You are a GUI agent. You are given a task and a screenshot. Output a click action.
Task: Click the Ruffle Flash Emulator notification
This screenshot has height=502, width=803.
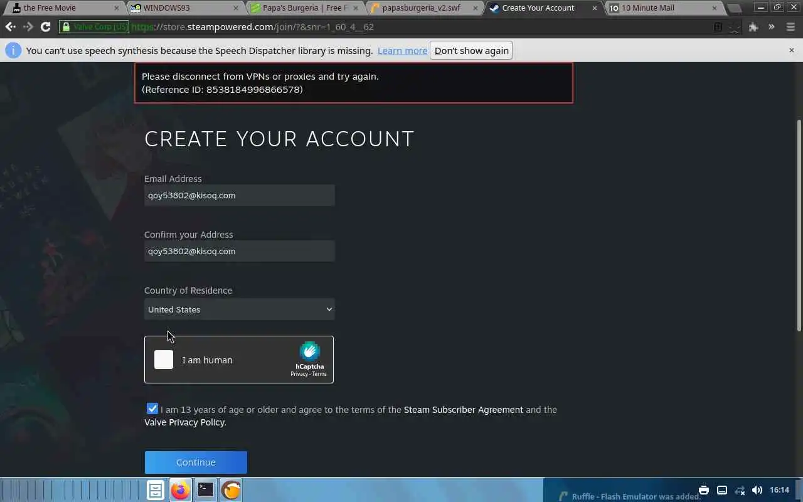pyautogui.click(x=629, y=496)
